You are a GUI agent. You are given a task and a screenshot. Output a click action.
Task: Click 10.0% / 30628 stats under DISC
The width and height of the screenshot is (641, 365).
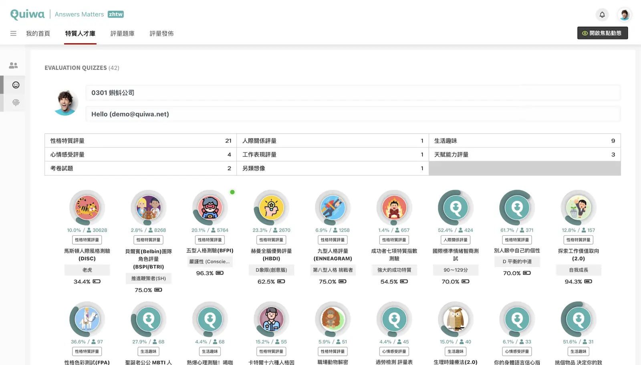tap(87, 230)
